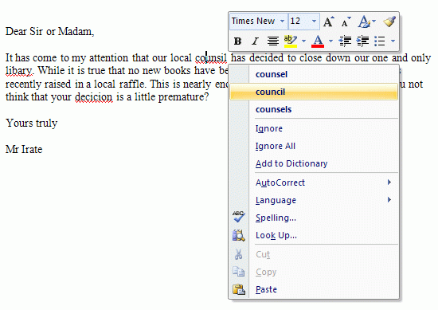Screen dimensions: 438x310
Task: Apply red font color
Action: click(x=318, y=41)
